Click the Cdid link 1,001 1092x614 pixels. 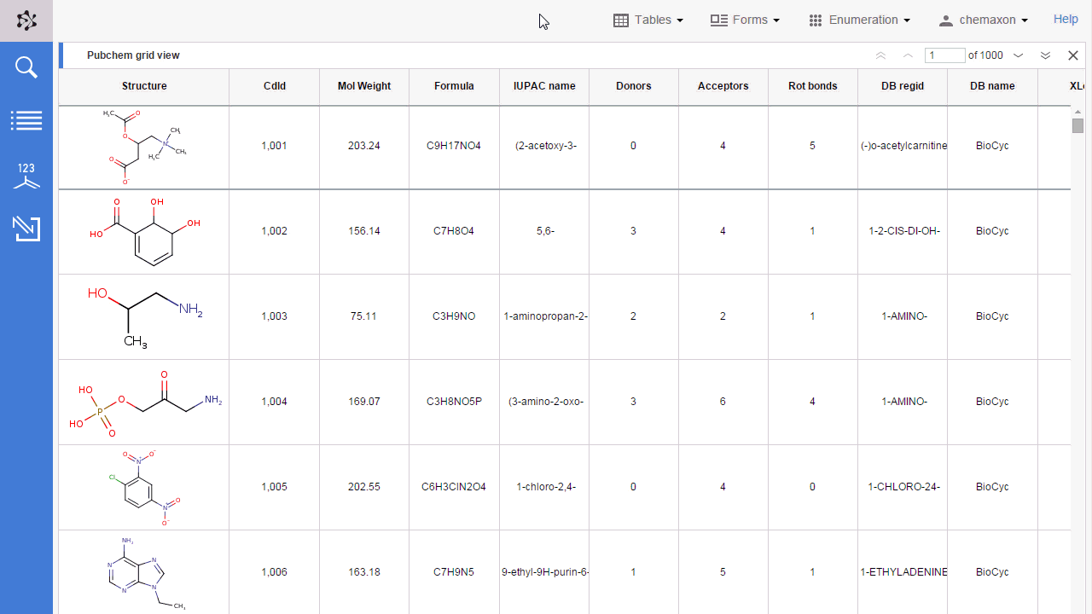point(274,146)
